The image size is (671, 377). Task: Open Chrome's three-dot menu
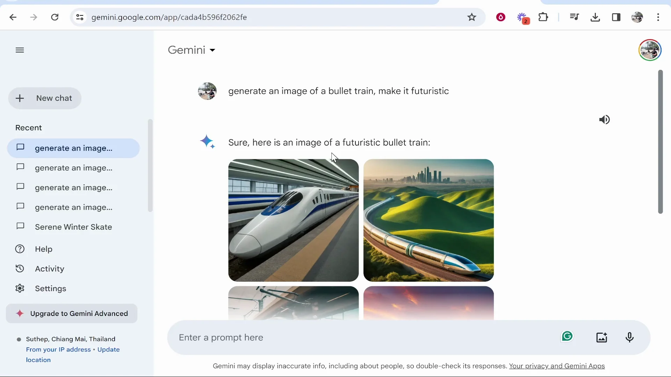658,17
